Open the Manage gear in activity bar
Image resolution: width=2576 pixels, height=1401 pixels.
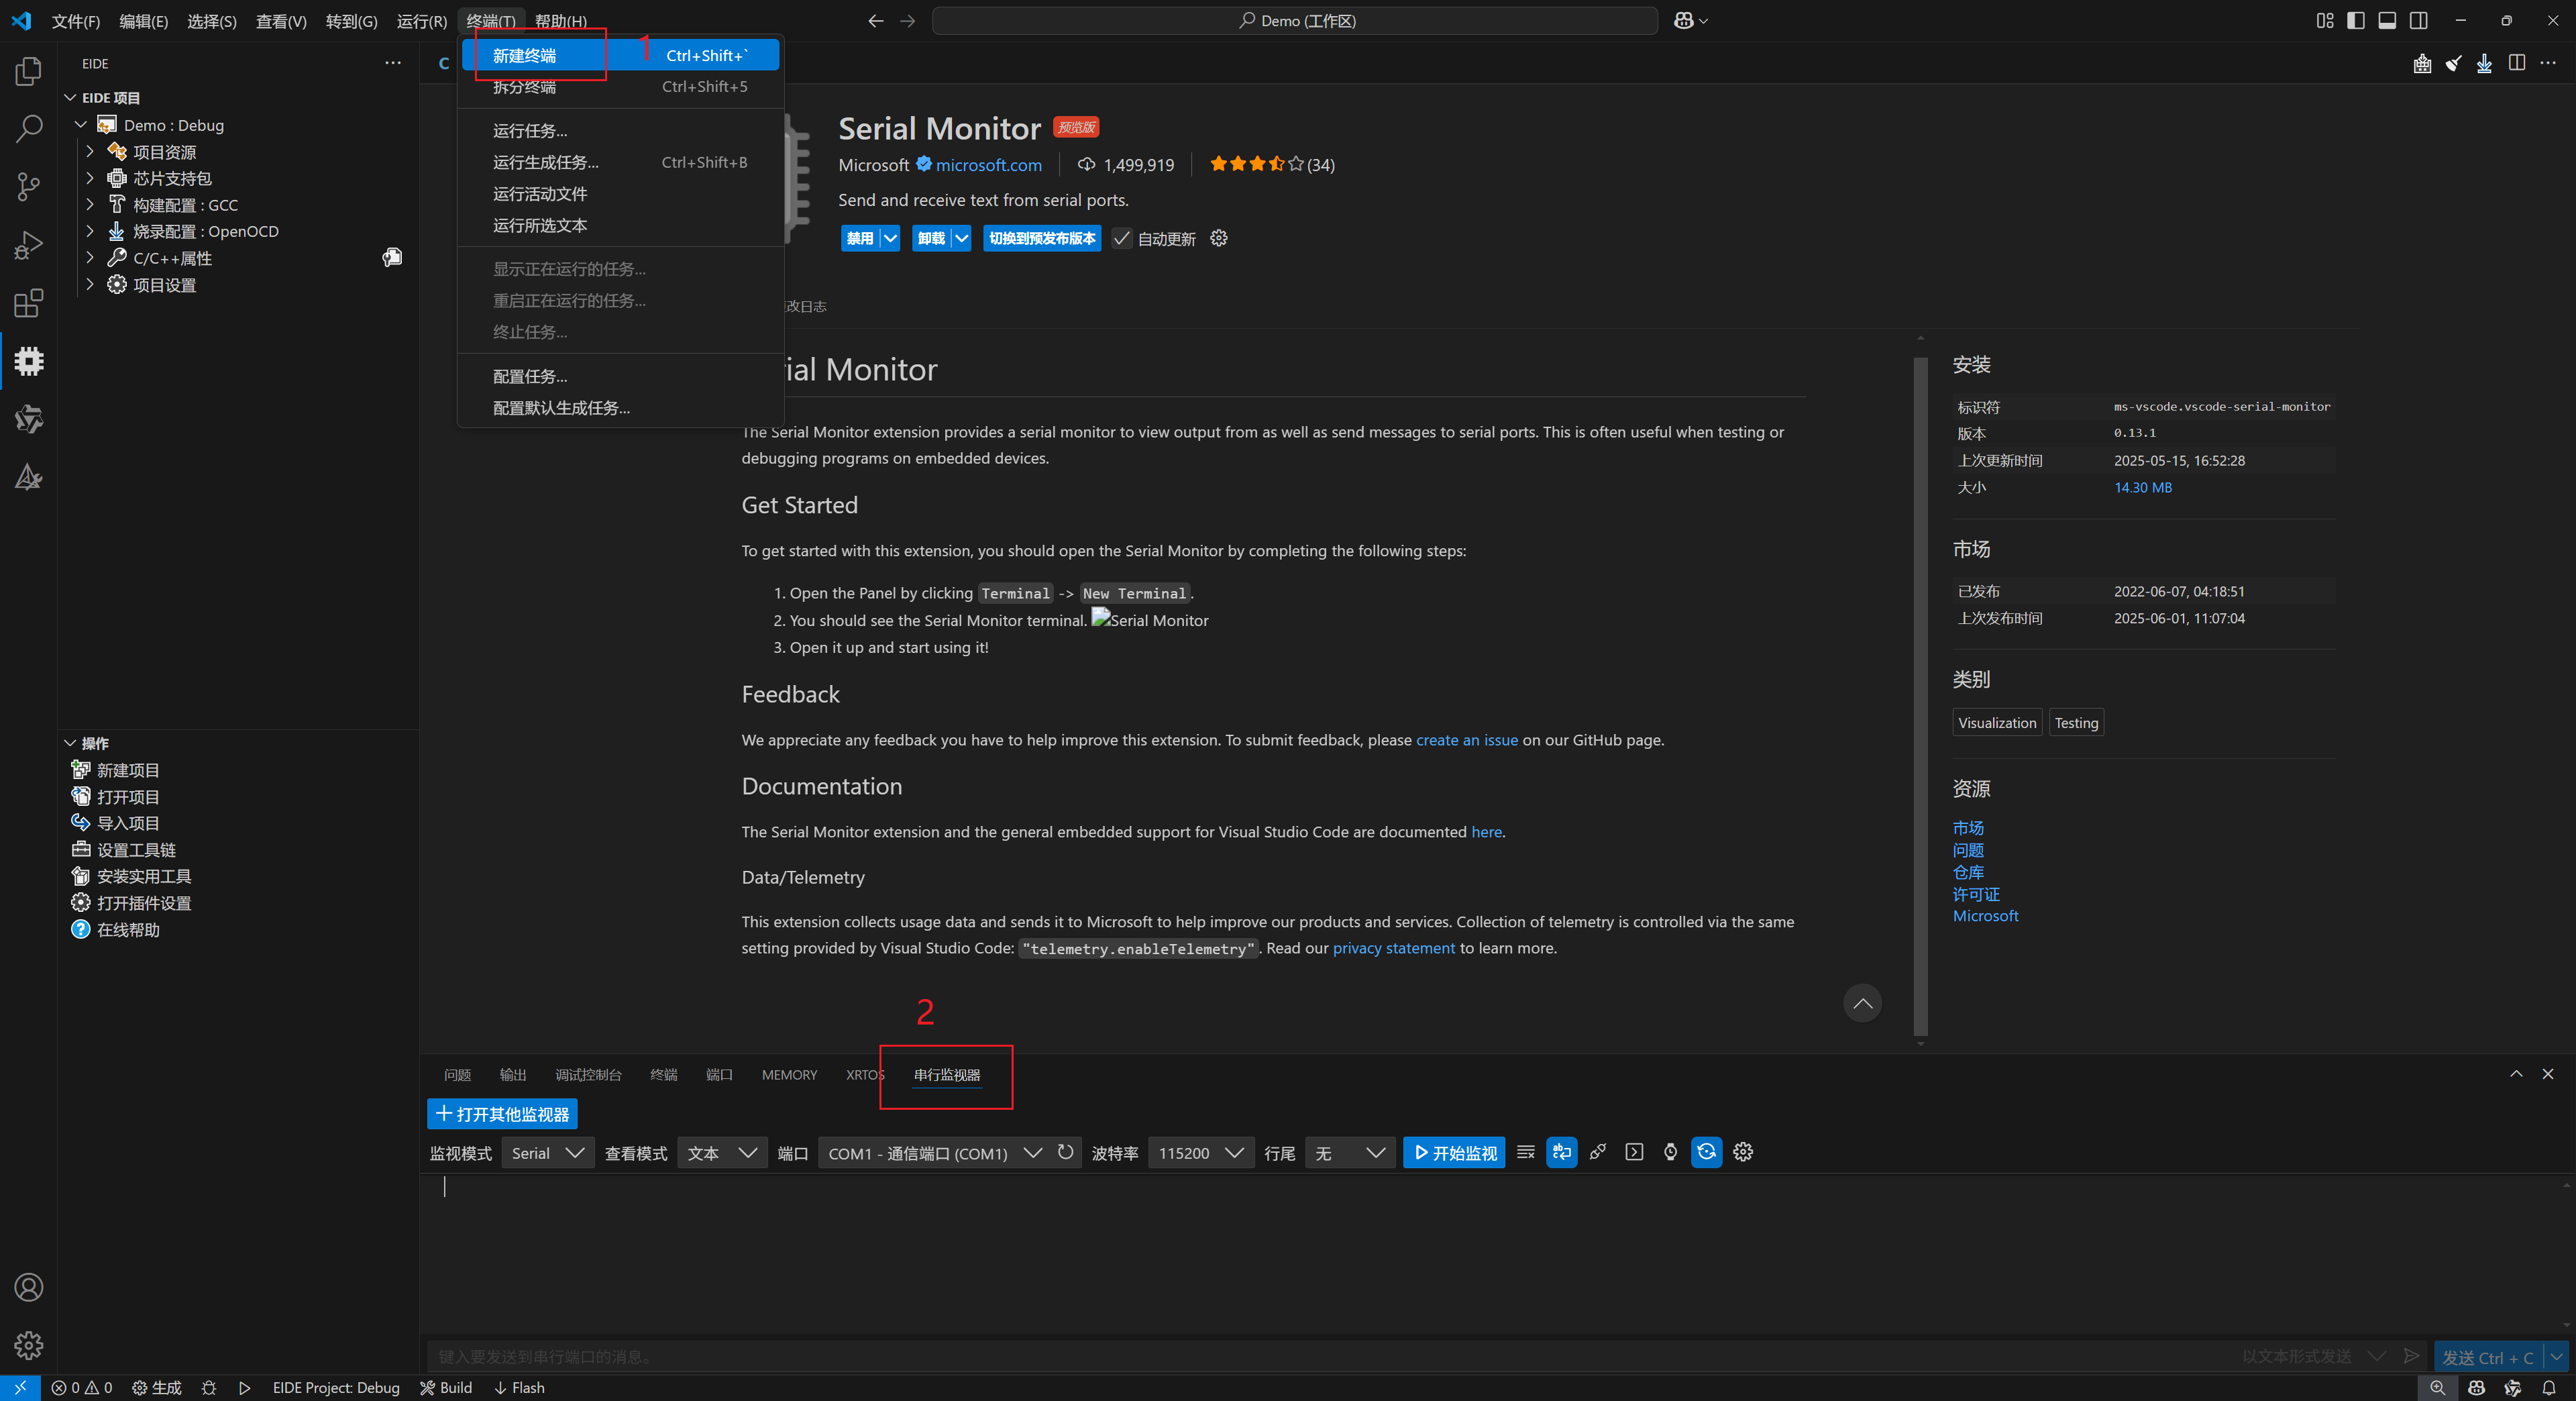pyautogui.click(x=29, y=1345)
